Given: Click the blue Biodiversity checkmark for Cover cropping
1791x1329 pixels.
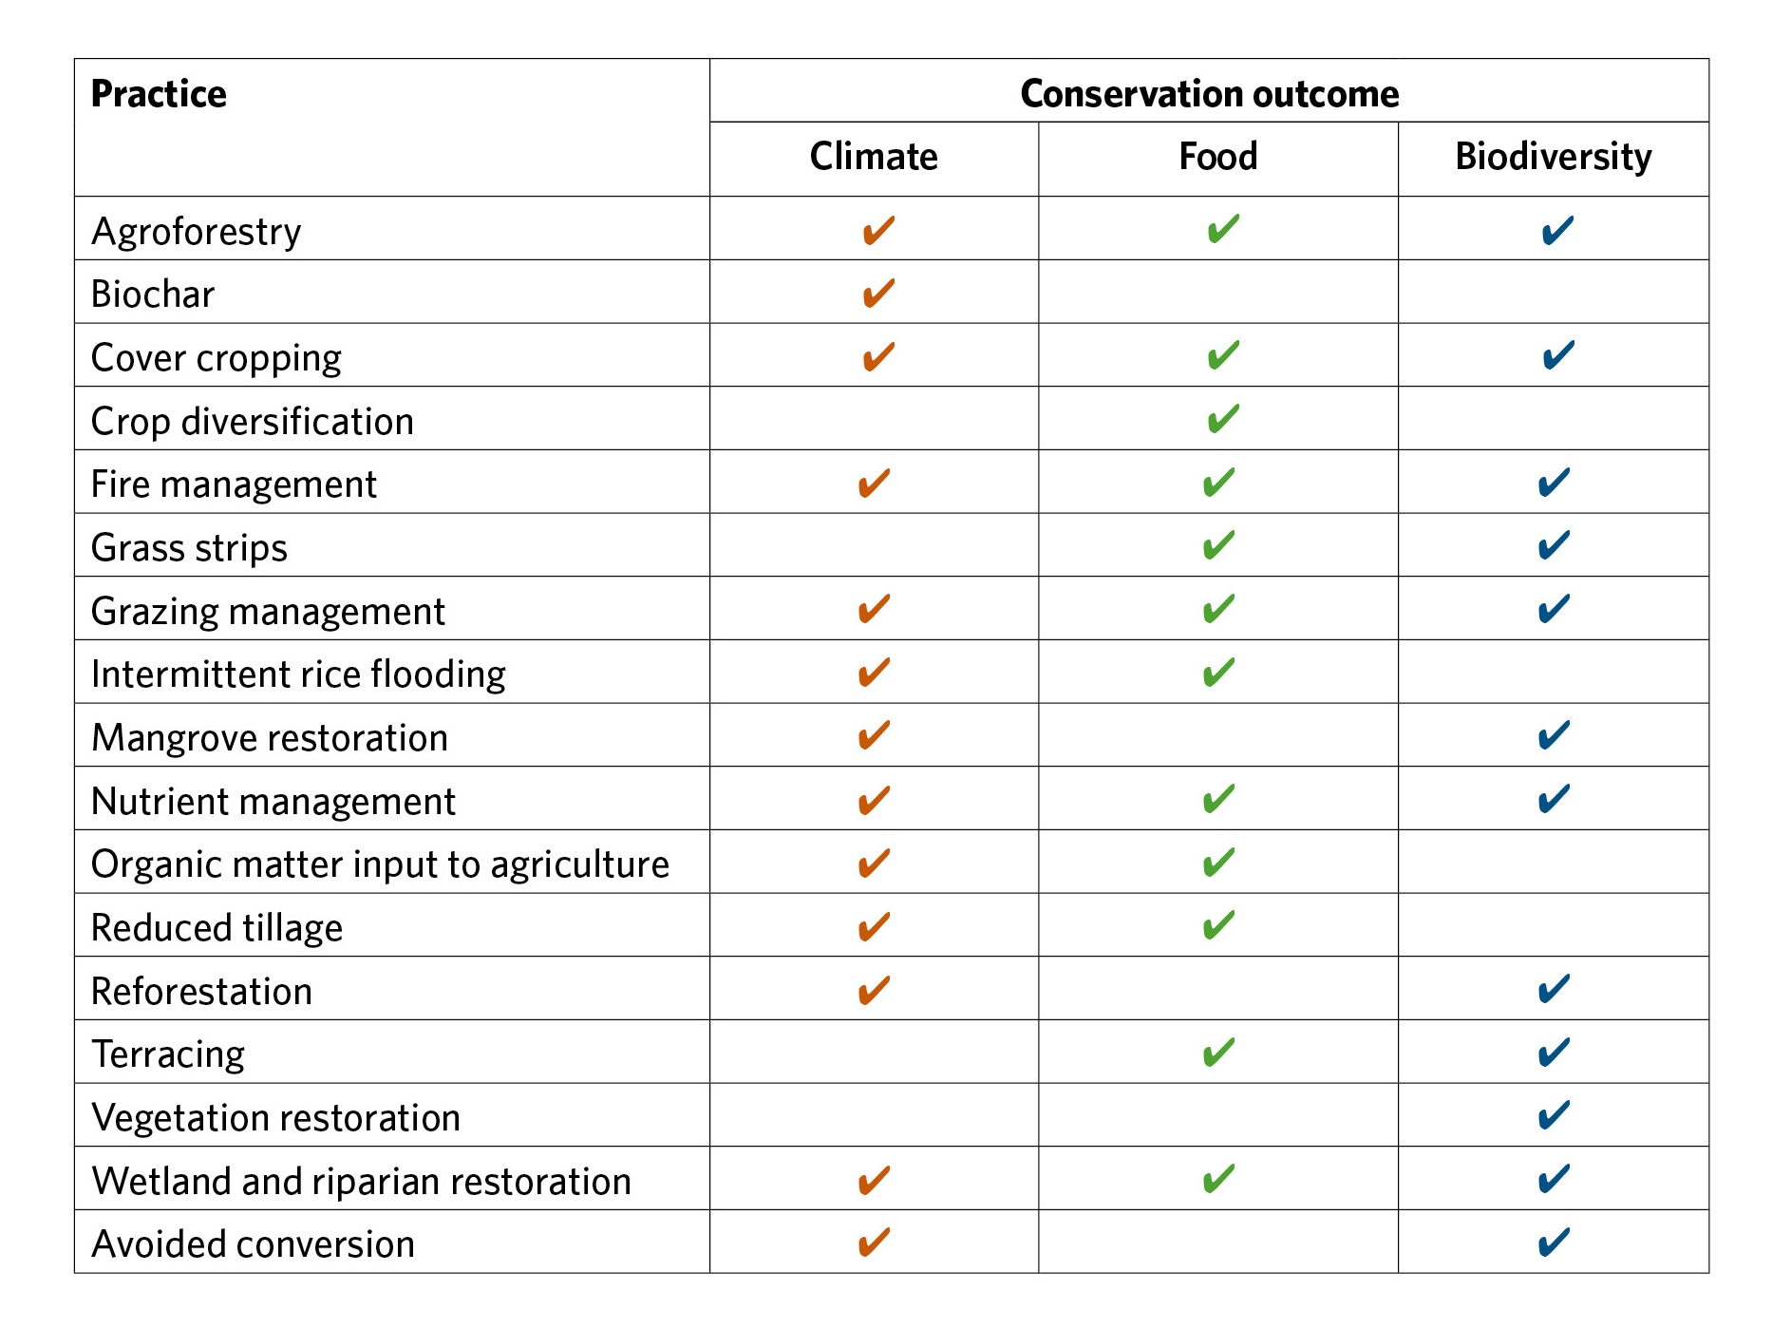Looking at the screenshot, I should click(1558, 356).
